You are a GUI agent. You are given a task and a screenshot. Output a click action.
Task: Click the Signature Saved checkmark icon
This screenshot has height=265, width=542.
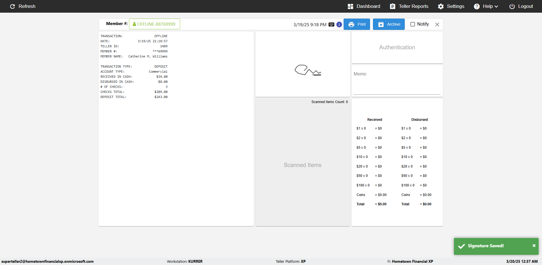coord(462,246)
